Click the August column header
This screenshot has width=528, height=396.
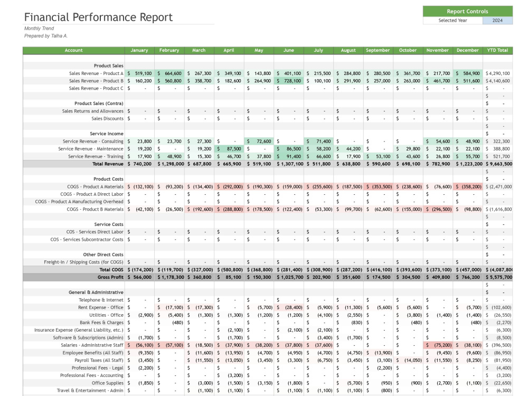348,50
